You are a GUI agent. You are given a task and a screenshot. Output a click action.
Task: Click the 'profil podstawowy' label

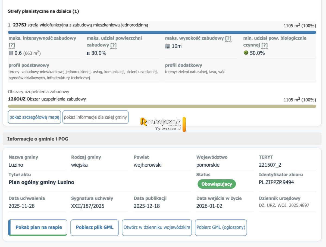click(x=29, y=65)
